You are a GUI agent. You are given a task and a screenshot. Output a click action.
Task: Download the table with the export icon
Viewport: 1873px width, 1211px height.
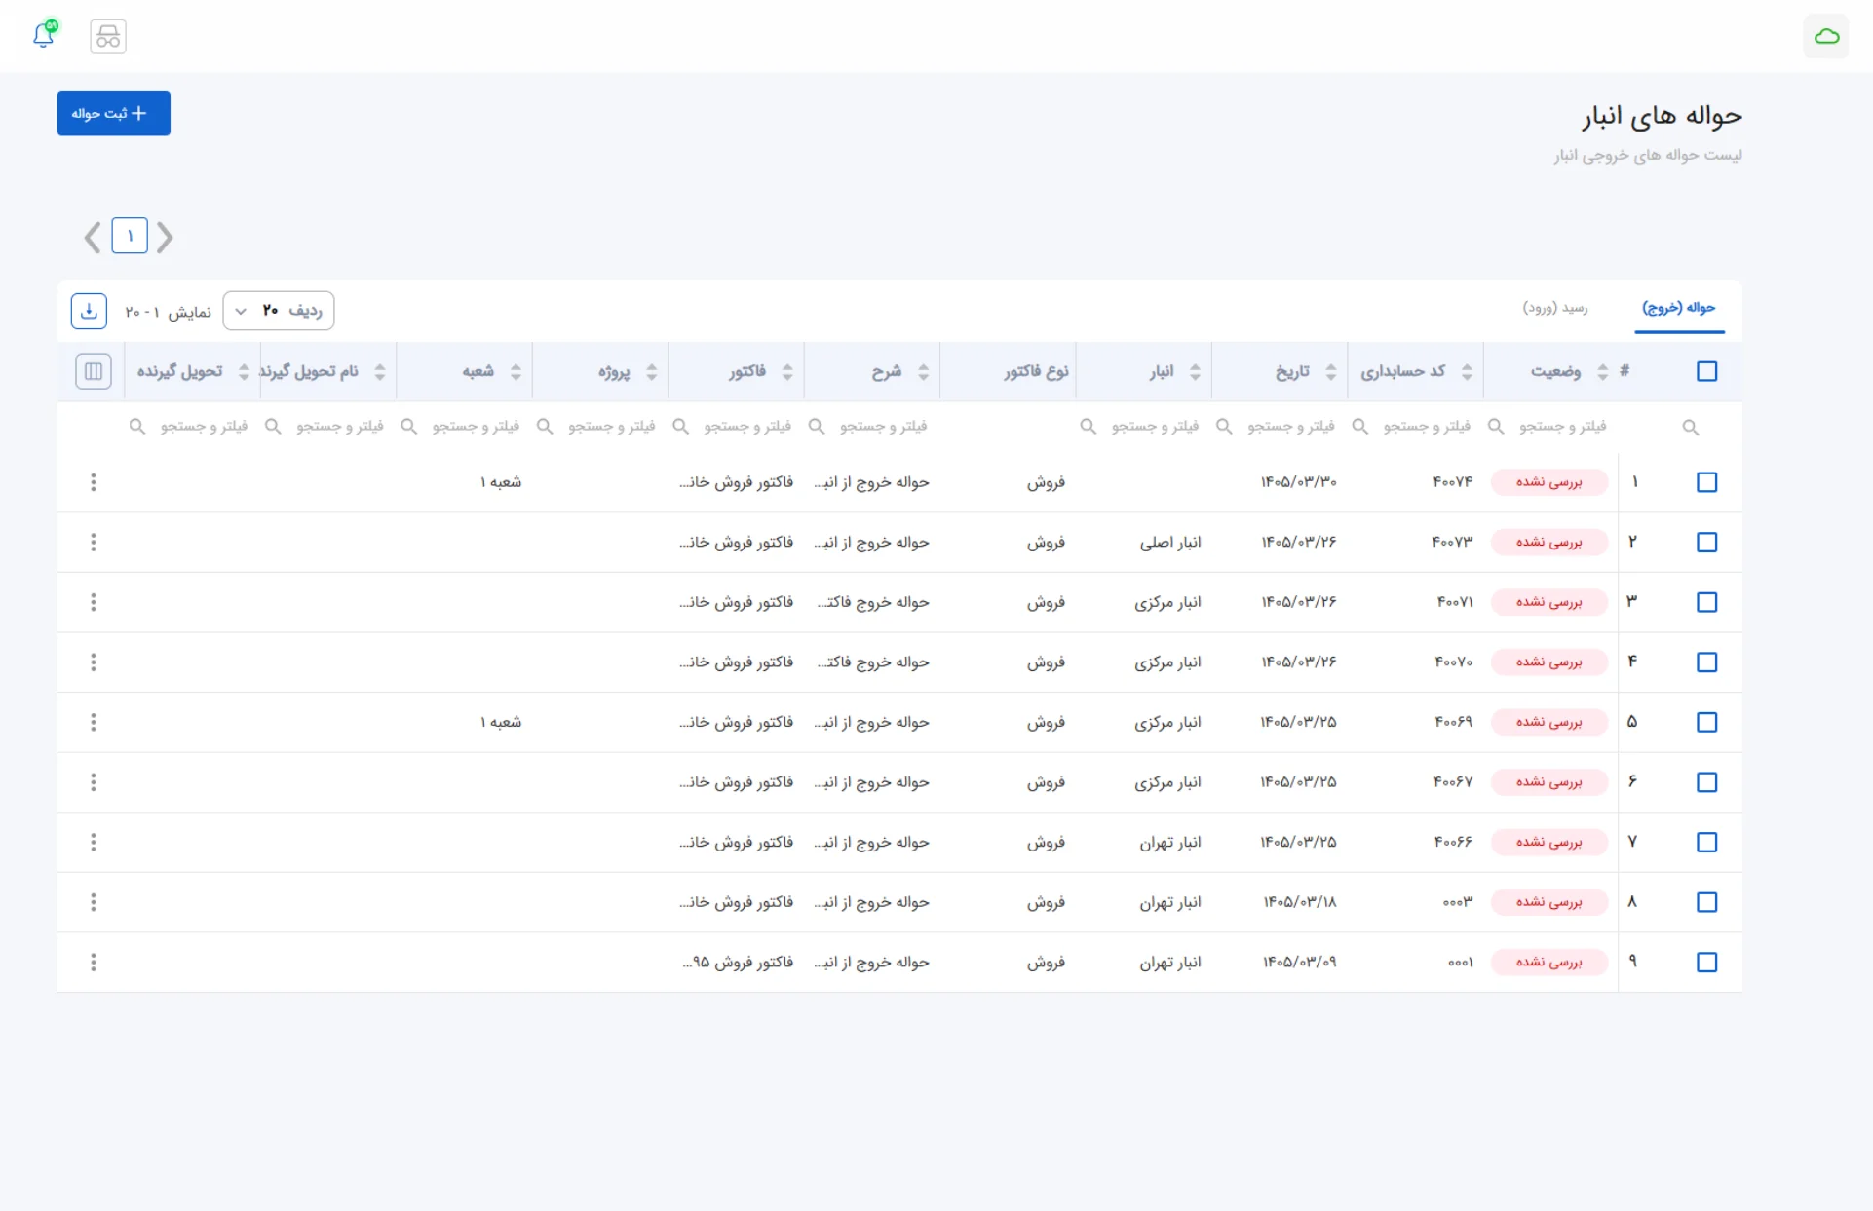89,311
